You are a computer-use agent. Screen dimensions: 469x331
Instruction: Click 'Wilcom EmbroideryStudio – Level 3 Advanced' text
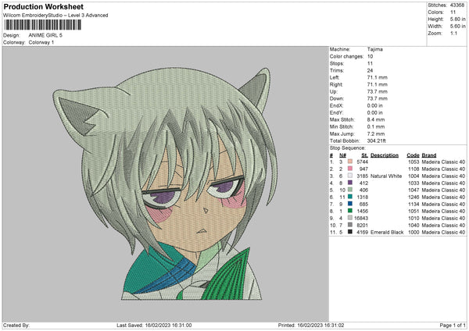click(55, 16)
